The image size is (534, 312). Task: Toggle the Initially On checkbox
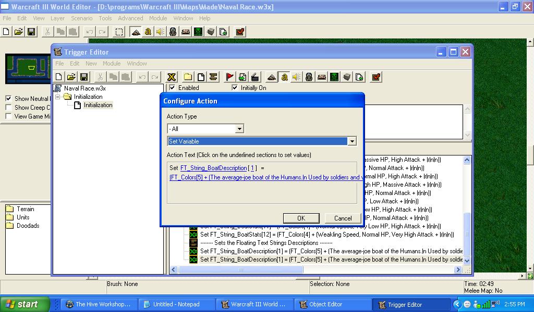234,87
